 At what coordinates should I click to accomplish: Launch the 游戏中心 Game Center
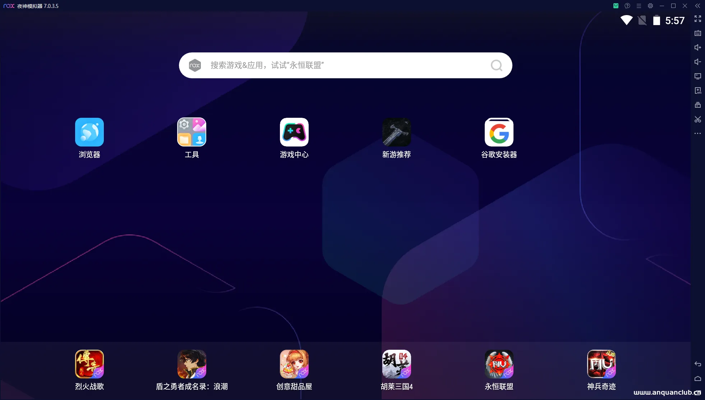click(294, 132)
